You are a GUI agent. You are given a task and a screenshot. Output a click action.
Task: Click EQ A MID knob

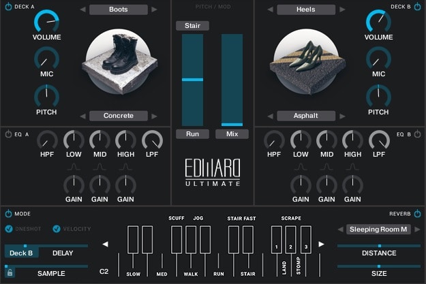pyautogui.click(x=100, y=140)
